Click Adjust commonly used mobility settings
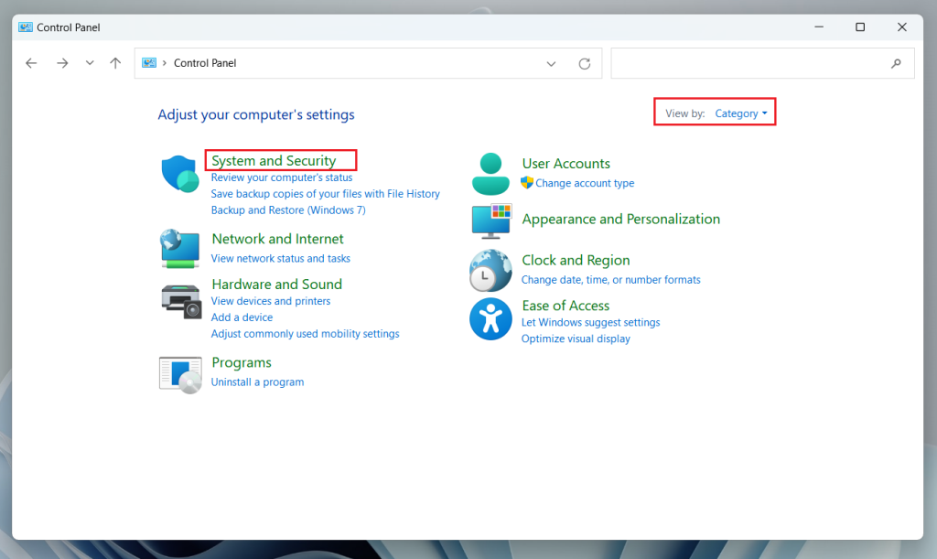The width and height of the screenshot is (937, 559). [305, 333]
